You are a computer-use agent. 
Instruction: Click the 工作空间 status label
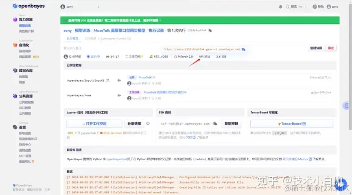pyautogui.click(x=134, y=57)
